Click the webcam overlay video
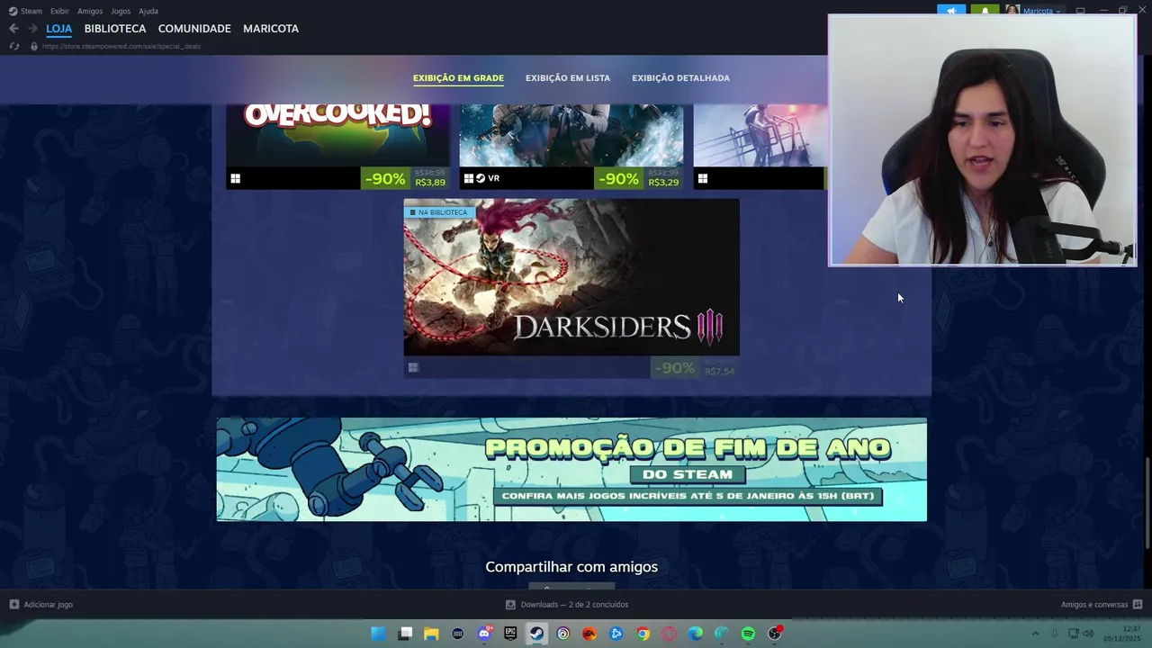Screen dimensions: 1152x648 983,140
